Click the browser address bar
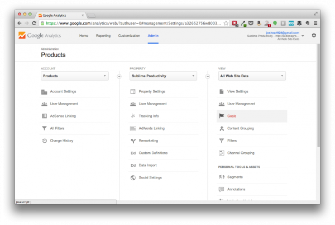The image size is (335, 225). pos(134,23)
